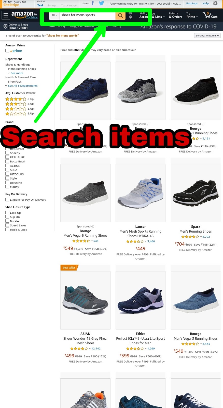Click the orange search magnifier button
Viewport: 223px width, 408px height.
(x=120, y=15)
